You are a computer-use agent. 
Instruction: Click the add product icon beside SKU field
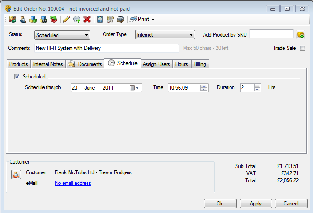pos(300,35)
